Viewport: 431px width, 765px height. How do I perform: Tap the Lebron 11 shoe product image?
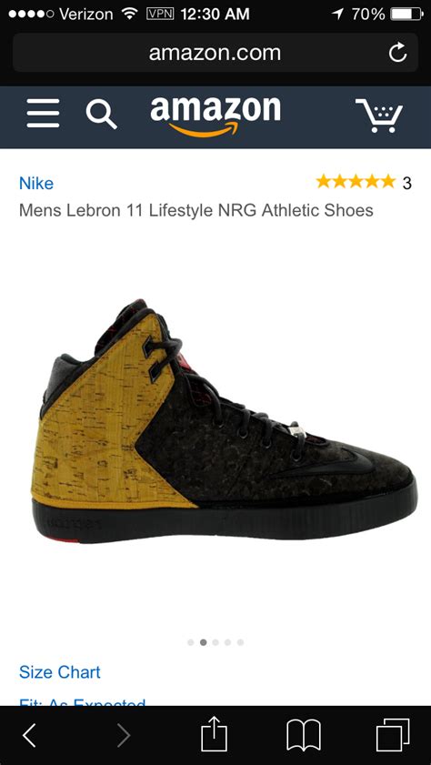click(225, 421)
